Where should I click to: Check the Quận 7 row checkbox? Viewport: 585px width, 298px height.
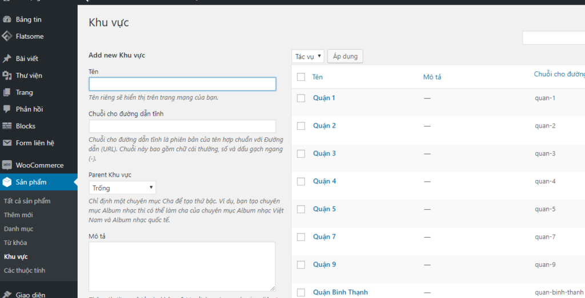pyautogui.click(x=300, y=237)
